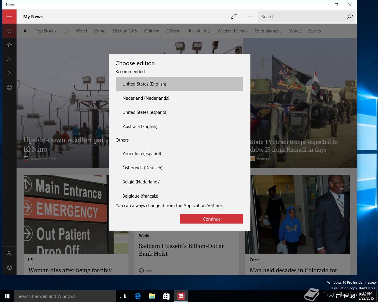
Task: Switch to Crime tab
Action: pos(100,31)
